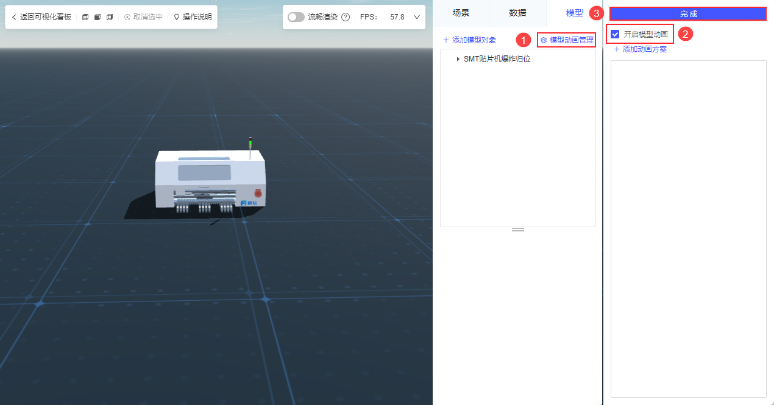Go back to the visualization dashboard

pyautogui.click(x=41, y=17)
